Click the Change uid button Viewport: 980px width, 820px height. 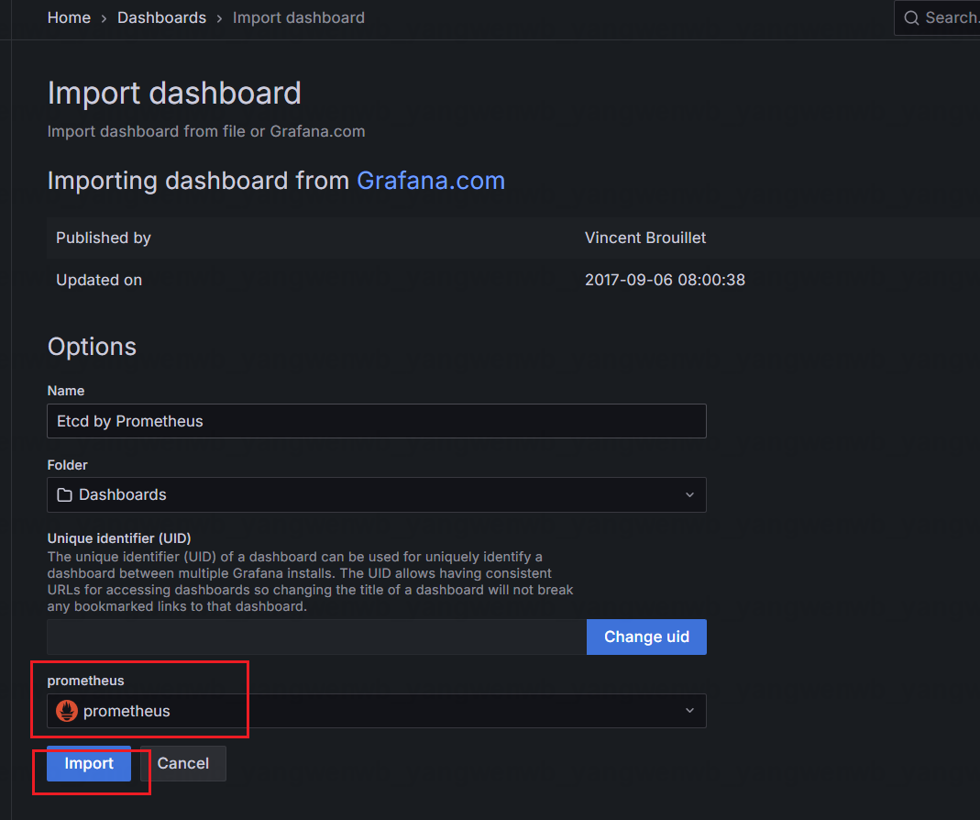(646, 637)
